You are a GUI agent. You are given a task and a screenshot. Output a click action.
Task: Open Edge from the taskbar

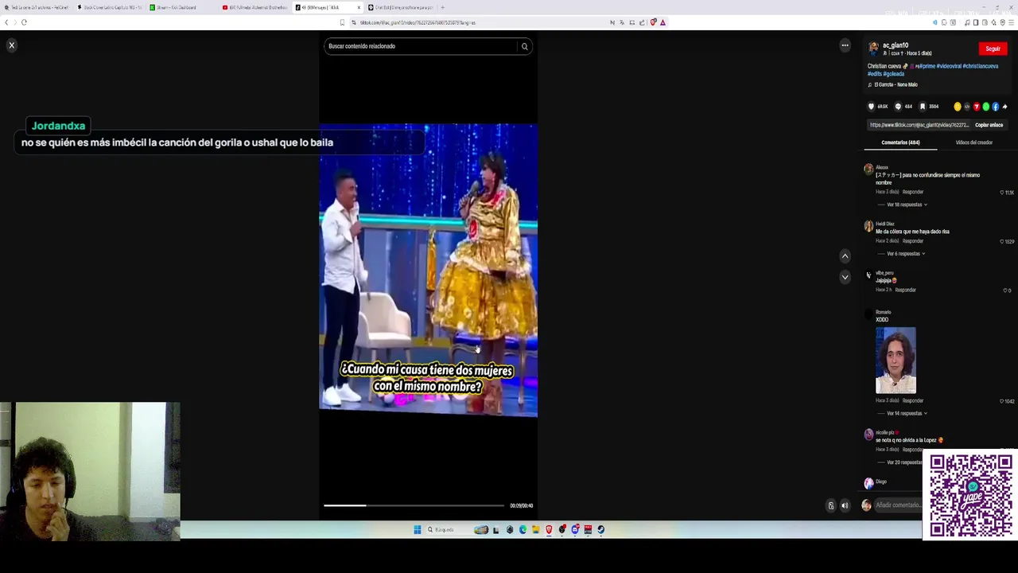(x=523, y=530)
